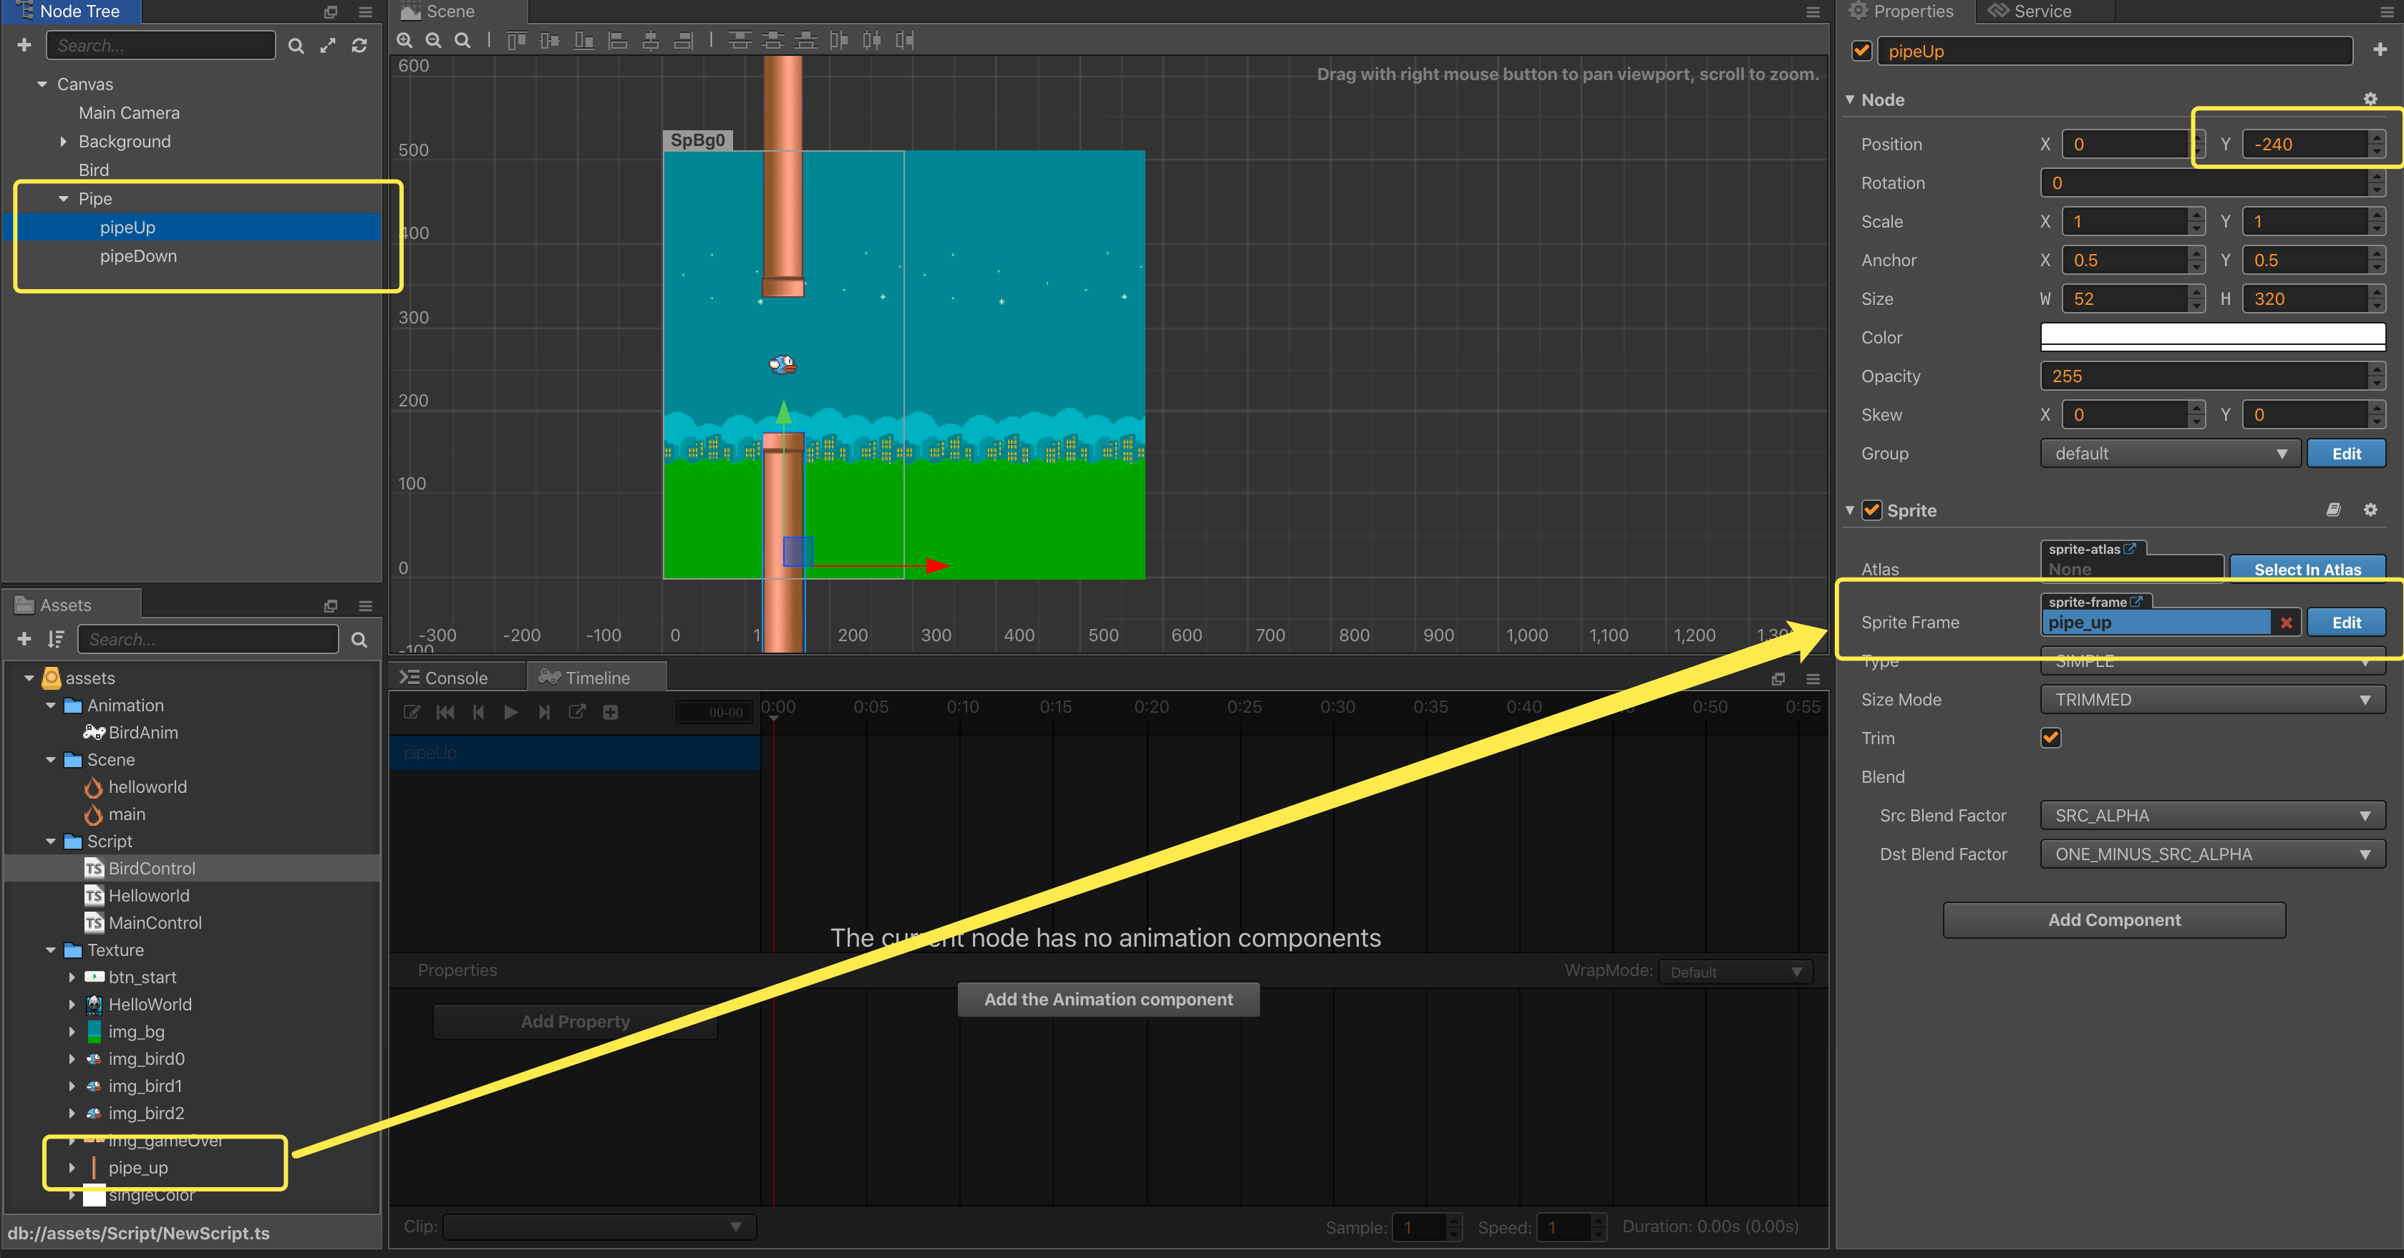Viewport: 2404px width, 1258px height.
Task: Click the Select In Atlas button
Action: point(2307,569)
